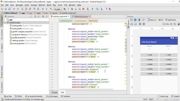
Task: Click the Help question mark icon
Action: (x=106, y=9)
